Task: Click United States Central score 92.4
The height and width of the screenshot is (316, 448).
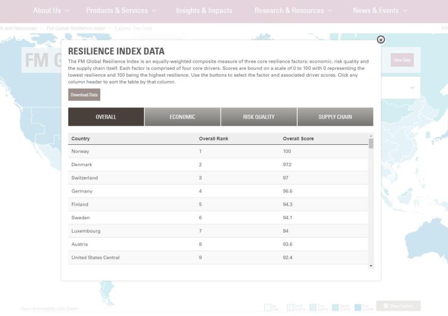Action: (x=287, y=257)
